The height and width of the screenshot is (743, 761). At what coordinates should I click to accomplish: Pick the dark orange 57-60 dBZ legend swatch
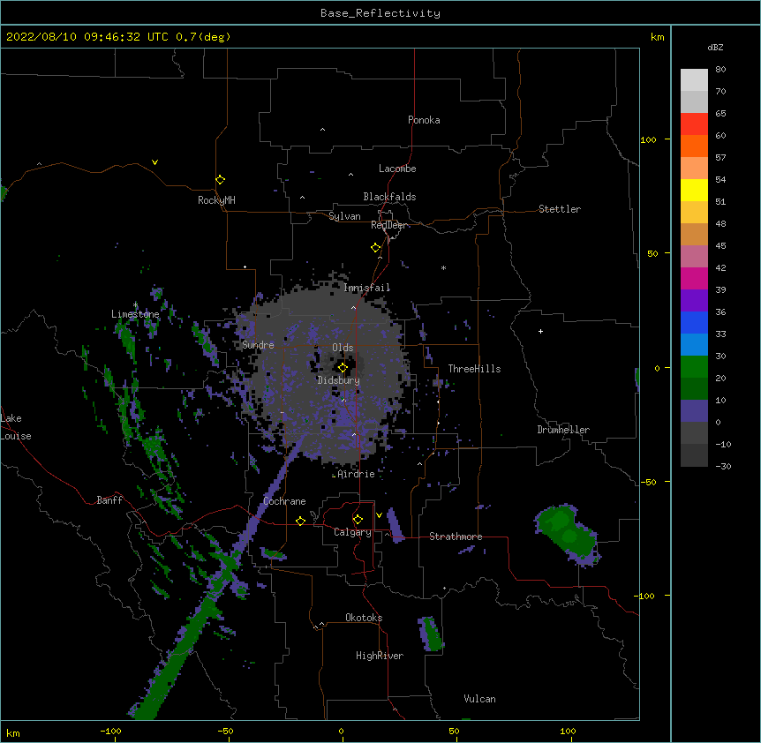694,146
